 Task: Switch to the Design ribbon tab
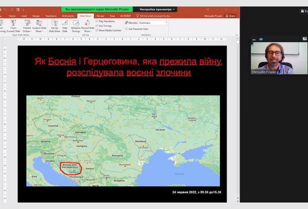[x=36, y=16]
